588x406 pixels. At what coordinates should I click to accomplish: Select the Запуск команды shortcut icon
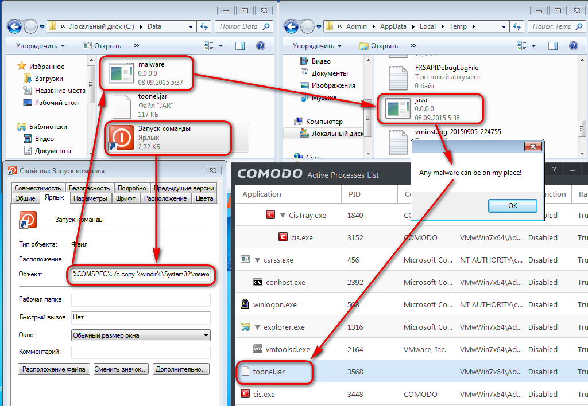(x=122, y=138)
